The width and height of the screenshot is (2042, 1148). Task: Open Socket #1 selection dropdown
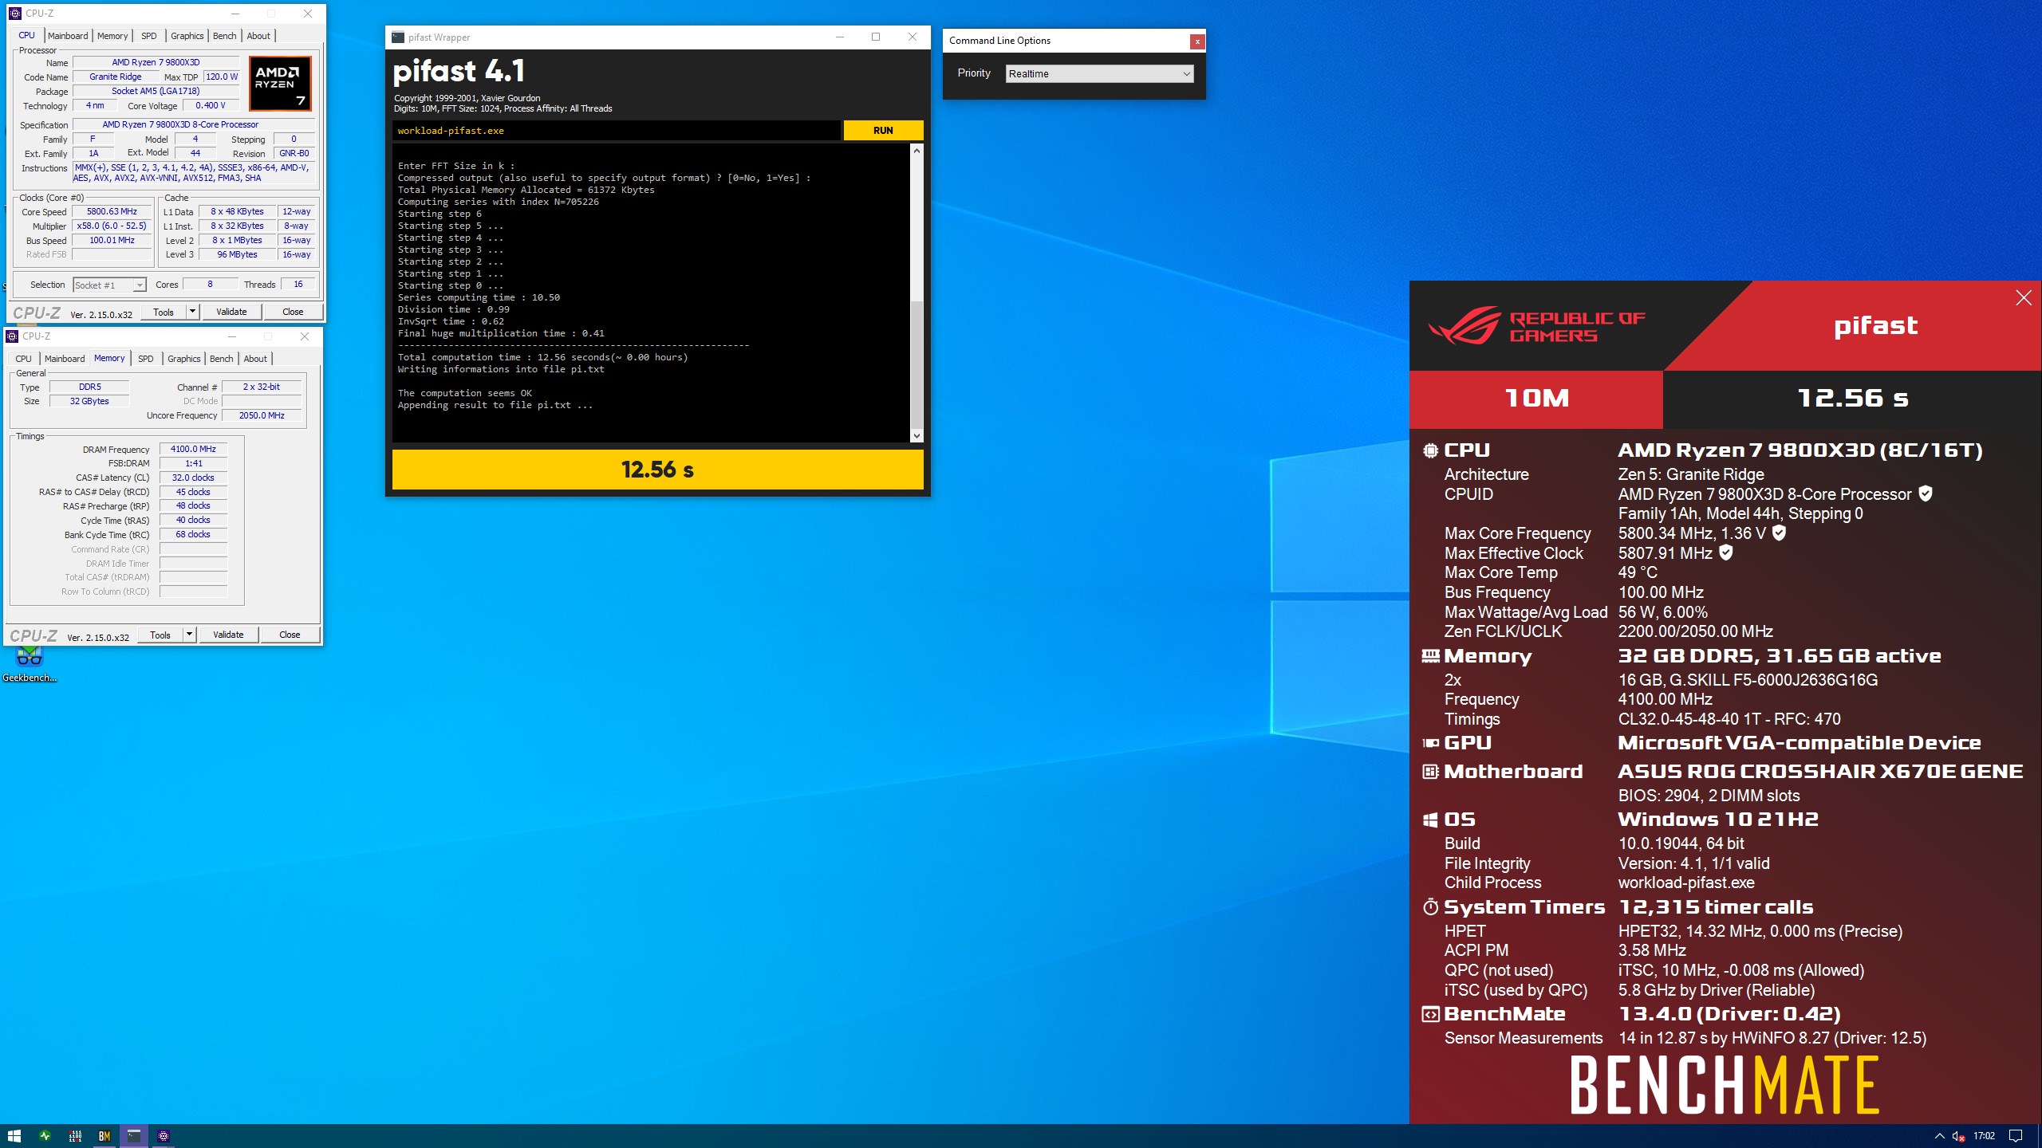[109, 285]
